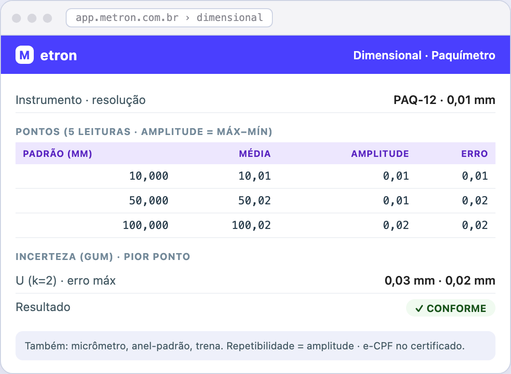Select the 100,000 standard value cell

point(146,225)
